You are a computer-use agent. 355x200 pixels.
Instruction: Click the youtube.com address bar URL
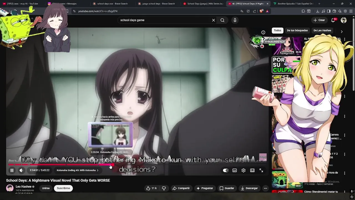click(98, 11)
